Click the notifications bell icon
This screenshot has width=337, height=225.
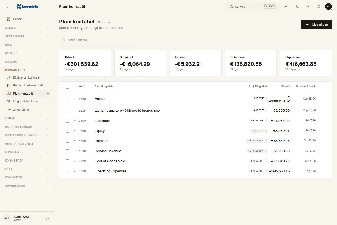click(x=319, y=7)
